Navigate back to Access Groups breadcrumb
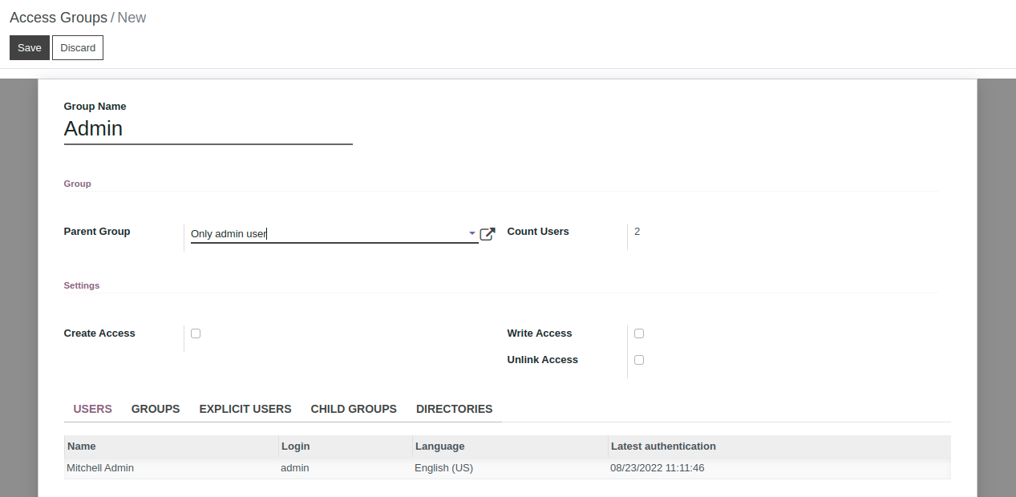 pos(59,18)
